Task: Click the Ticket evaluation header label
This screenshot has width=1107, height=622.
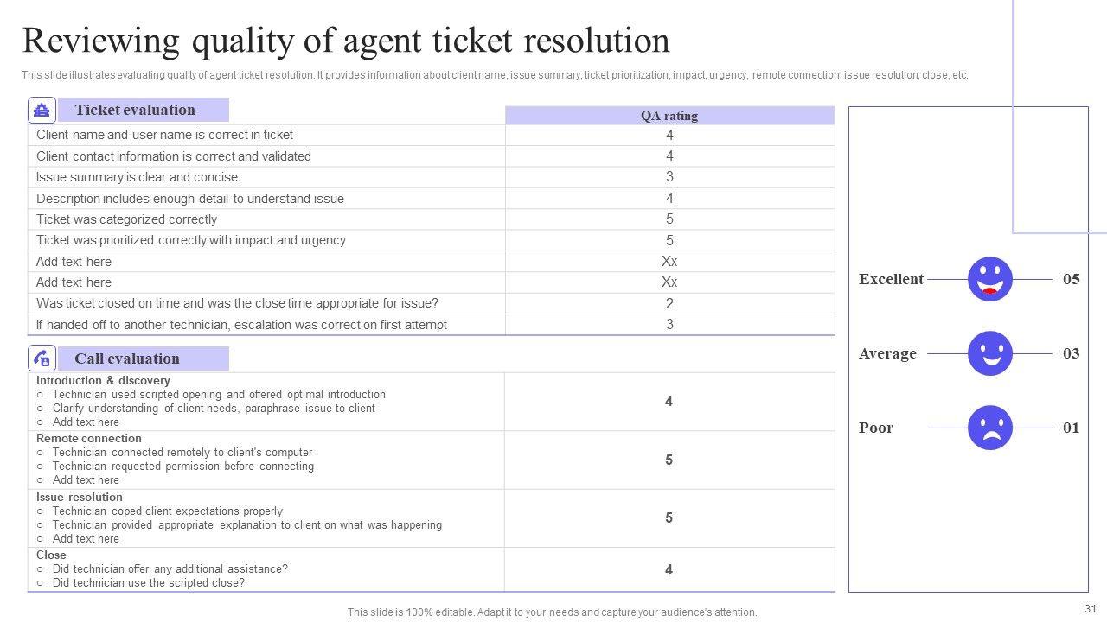Action: pyautogui.click(x=135, y=110)
